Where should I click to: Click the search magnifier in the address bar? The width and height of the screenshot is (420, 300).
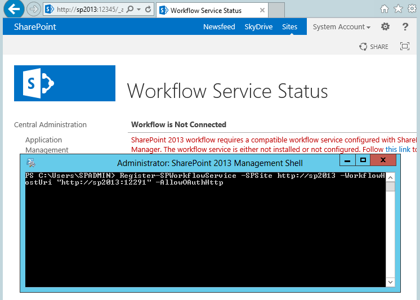[130, 10]
